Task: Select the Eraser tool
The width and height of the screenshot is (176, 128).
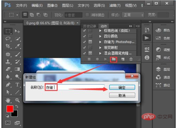Action: click(8, 69)
